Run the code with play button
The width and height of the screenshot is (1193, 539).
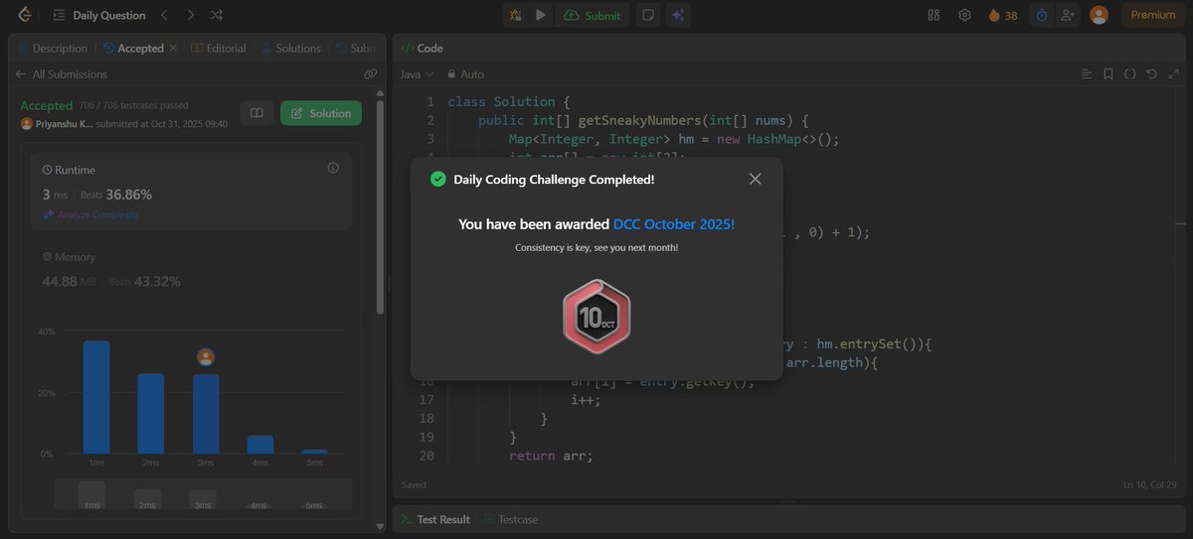tap(541, 15)
